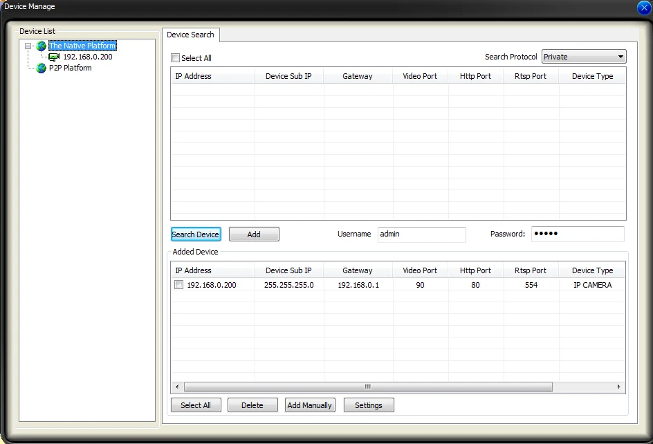Click the P2P Platform globe icon
Screen dimensions: 653x444
pos(42,68)
